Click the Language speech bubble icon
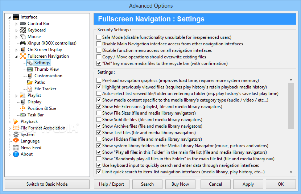The width and height of the screenshot is (301, 194). (16, 141)
